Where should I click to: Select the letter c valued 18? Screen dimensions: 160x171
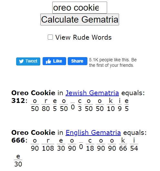click(90, 141)
